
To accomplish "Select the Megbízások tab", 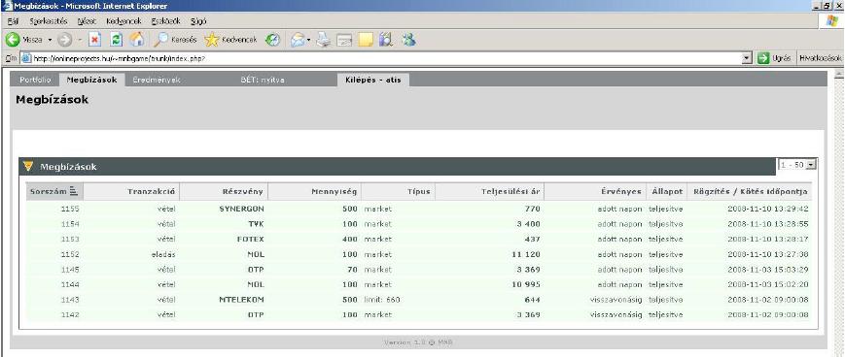I will pyautogui.click(x=92, y=80).
